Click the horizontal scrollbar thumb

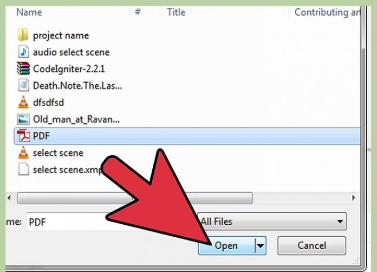click(x=135, y=198)
